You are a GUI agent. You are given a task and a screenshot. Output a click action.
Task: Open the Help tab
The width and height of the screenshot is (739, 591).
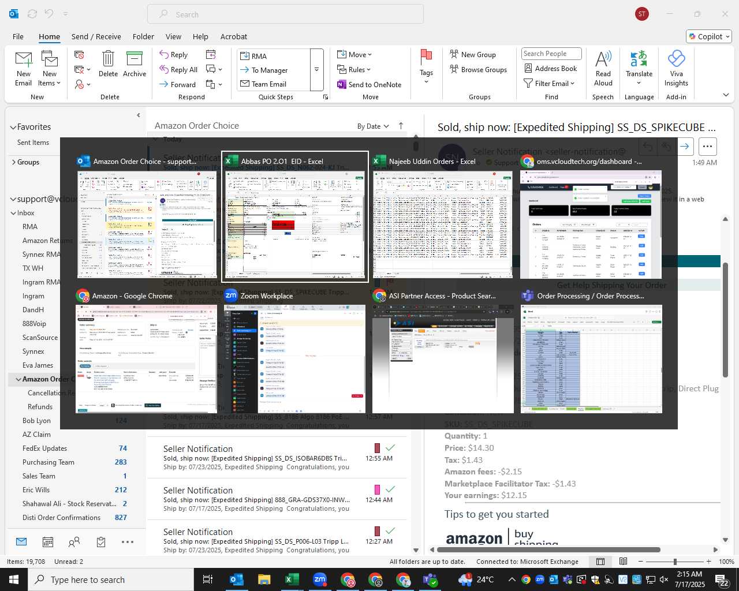[200, 36]
